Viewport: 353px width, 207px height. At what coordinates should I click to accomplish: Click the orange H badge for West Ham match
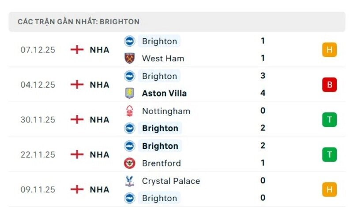[x=329, y=50]
